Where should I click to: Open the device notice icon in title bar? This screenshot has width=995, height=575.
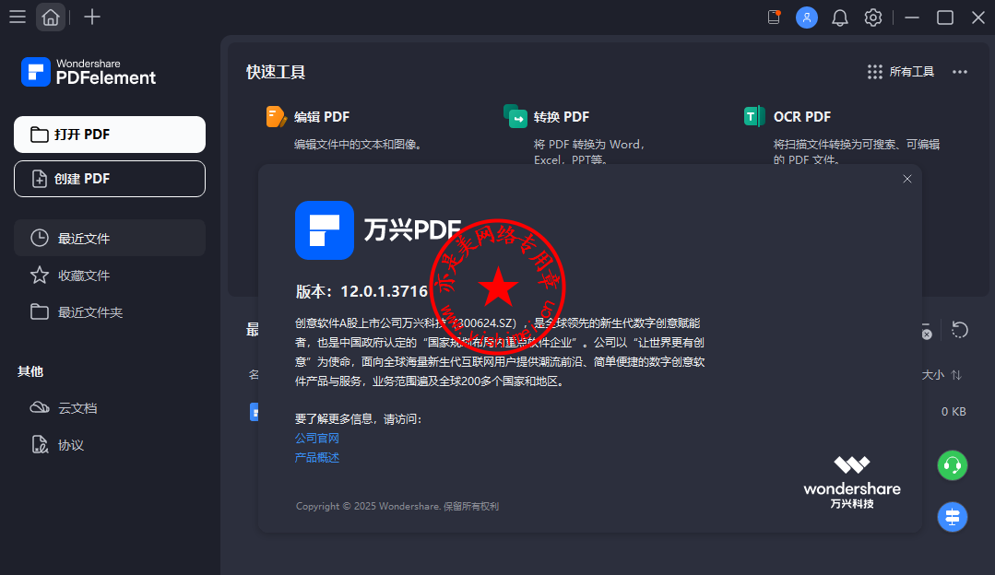point(774,18)
